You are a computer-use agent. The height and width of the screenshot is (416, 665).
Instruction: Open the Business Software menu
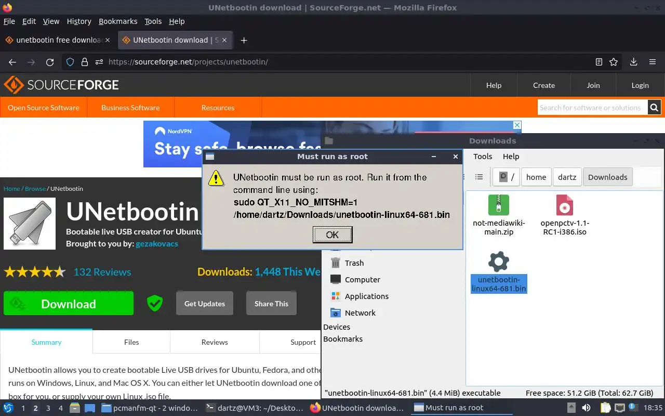pyautogui.click(x=130, y=108)
